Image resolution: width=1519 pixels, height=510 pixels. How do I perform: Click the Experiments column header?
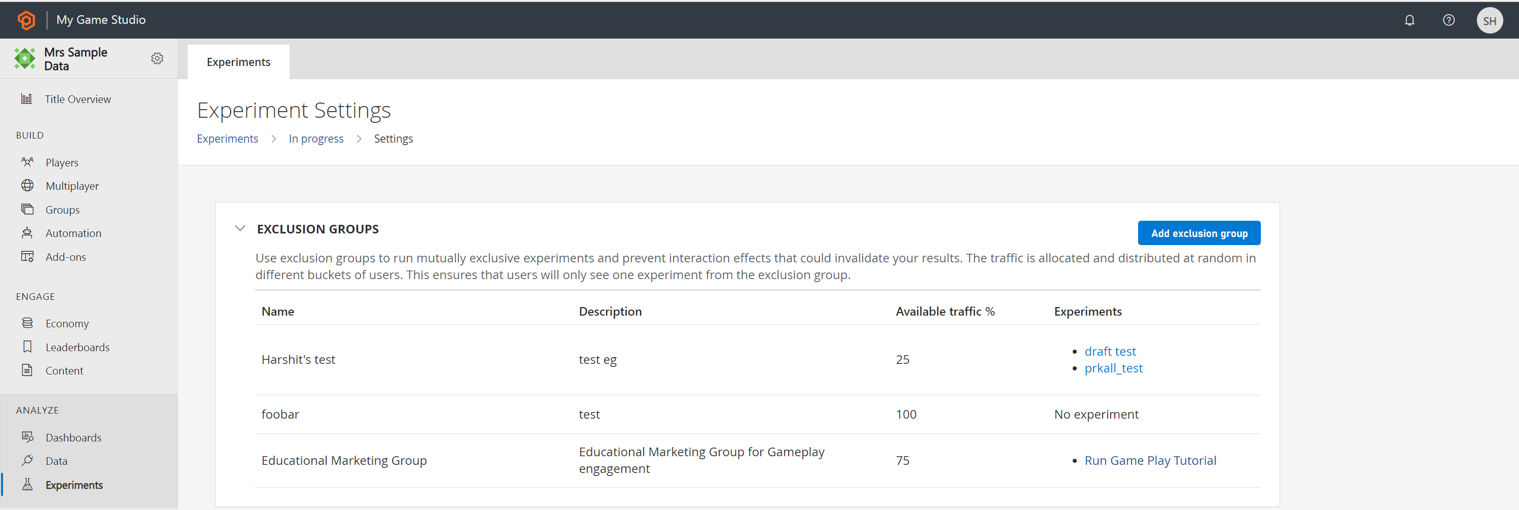(1087, 312)
